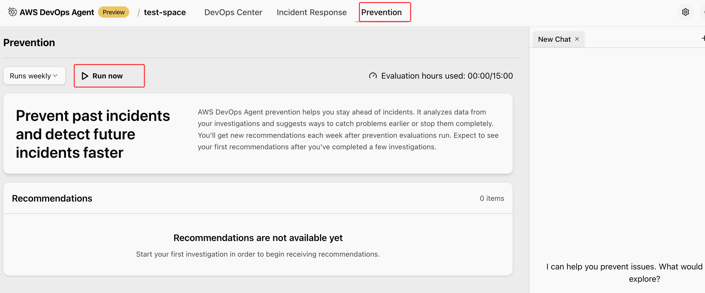Add a new chat with plus icon
Image resolution: width=705 pixels, height=293 pixels.
(x=703, y=38)
